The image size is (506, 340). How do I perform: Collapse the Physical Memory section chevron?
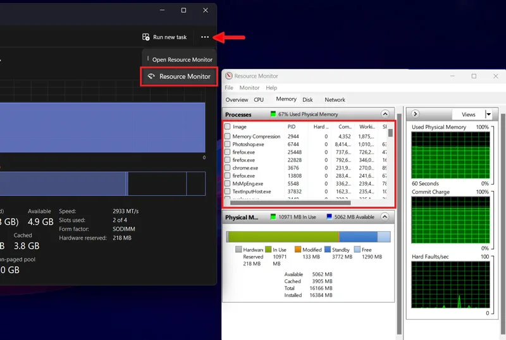pos(385,217)
